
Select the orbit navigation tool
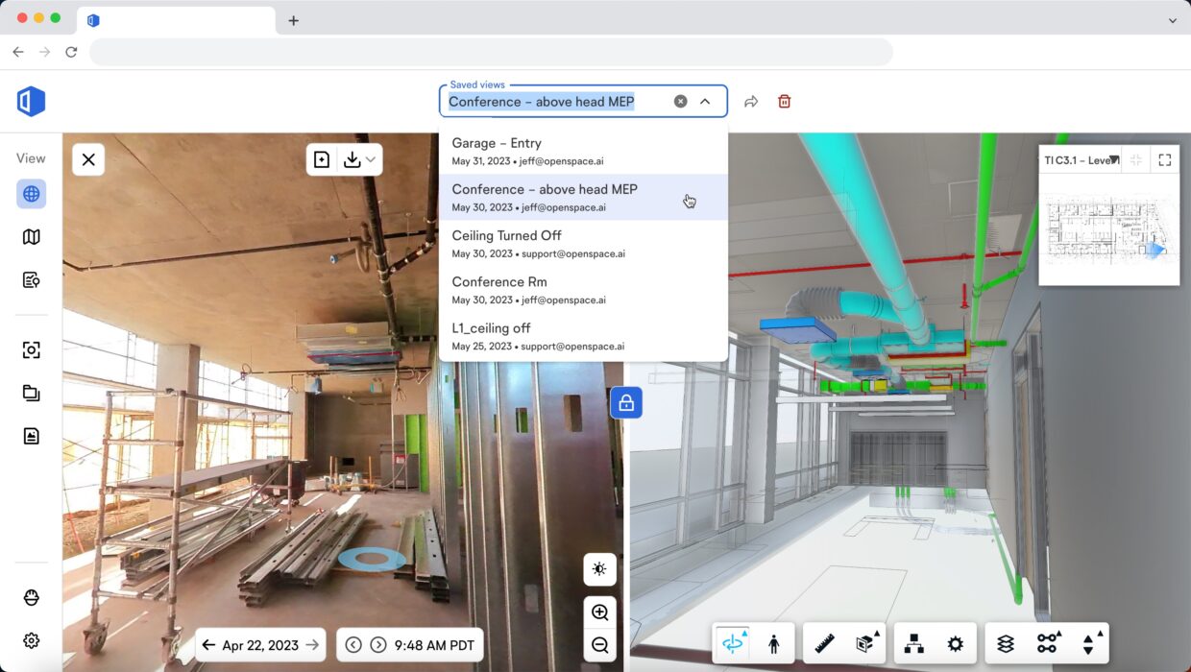click(733, 643)
